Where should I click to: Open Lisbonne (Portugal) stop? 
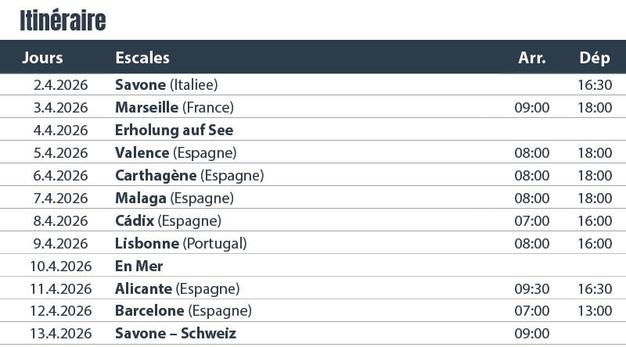pyautogui.click(x=180, y=243)
